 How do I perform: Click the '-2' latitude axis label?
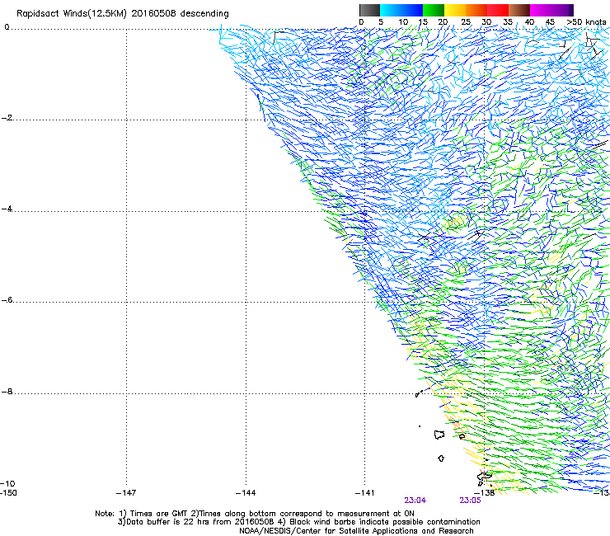[7, 118]
